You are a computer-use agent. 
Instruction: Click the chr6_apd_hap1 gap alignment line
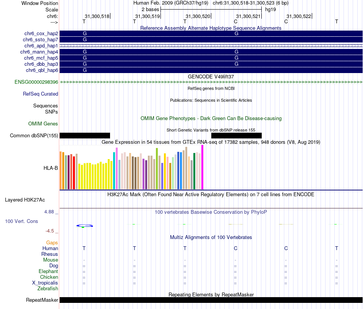pyautogui.click(x=211, y=46)
